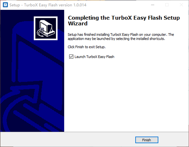Click the version 1.0.014 text in title bar
The height and width of the screenshot is (147, 189).
click(x=72, y=5)
